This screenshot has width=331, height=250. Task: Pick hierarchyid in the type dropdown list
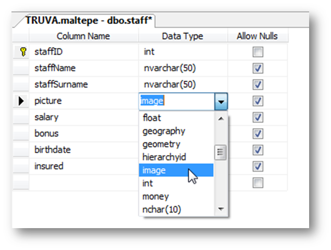pyautogui.click(x=164, y=157)
